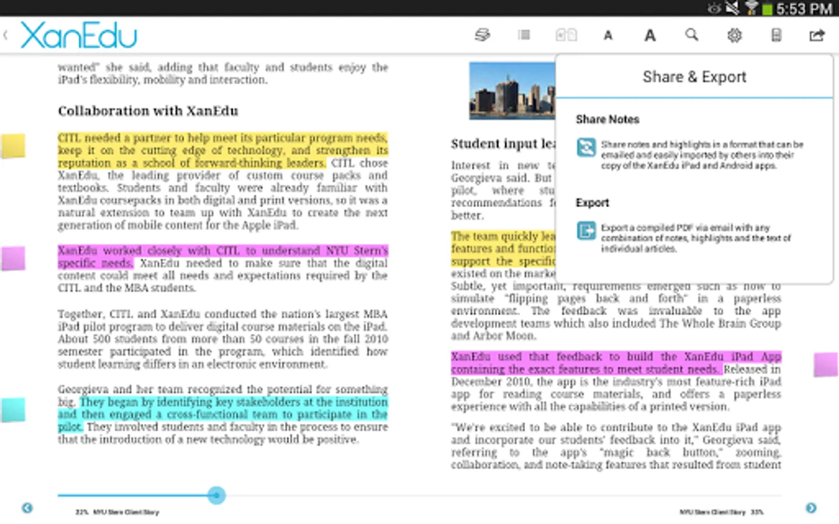
Task: Tap pink highlight 'XanEdu used that feedback'
Action: 616,363
